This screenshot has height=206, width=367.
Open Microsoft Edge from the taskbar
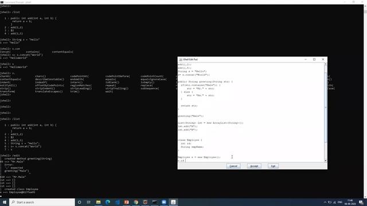click(108, 202)
